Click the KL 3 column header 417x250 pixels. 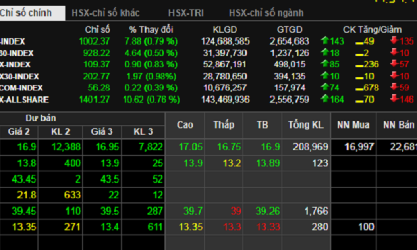[x=143, y=132]
